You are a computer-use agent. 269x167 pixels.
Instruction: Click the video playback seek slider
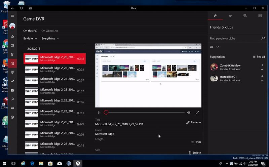(145, 113)
